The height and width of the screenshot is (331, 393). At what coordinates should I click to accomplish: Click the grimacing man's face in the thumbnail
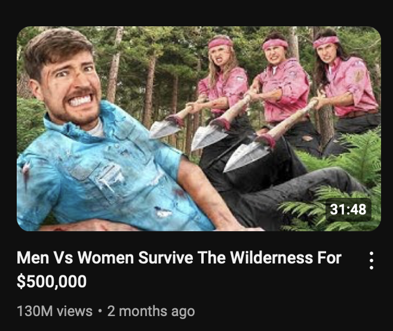click(75, 84)
